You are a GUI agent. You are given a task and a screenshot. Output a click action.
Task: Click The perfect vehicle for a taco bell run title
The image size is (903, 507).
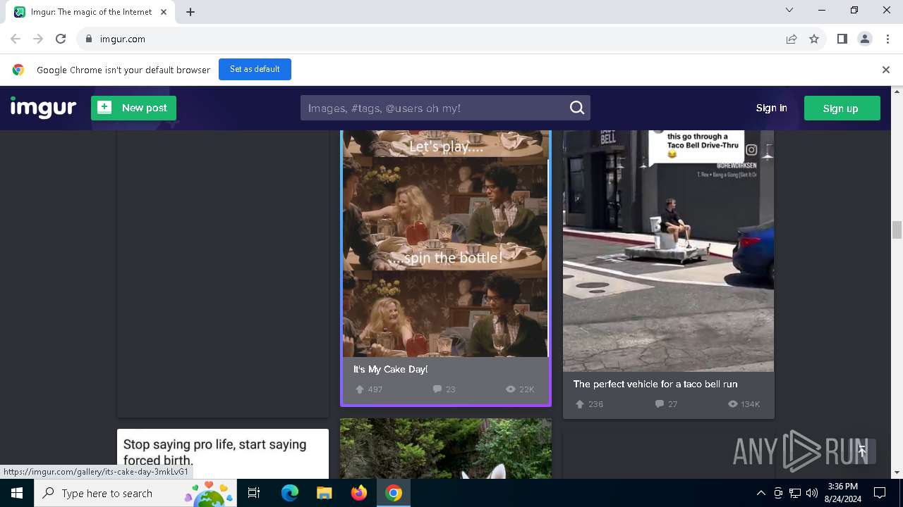[x=655, y=384]
